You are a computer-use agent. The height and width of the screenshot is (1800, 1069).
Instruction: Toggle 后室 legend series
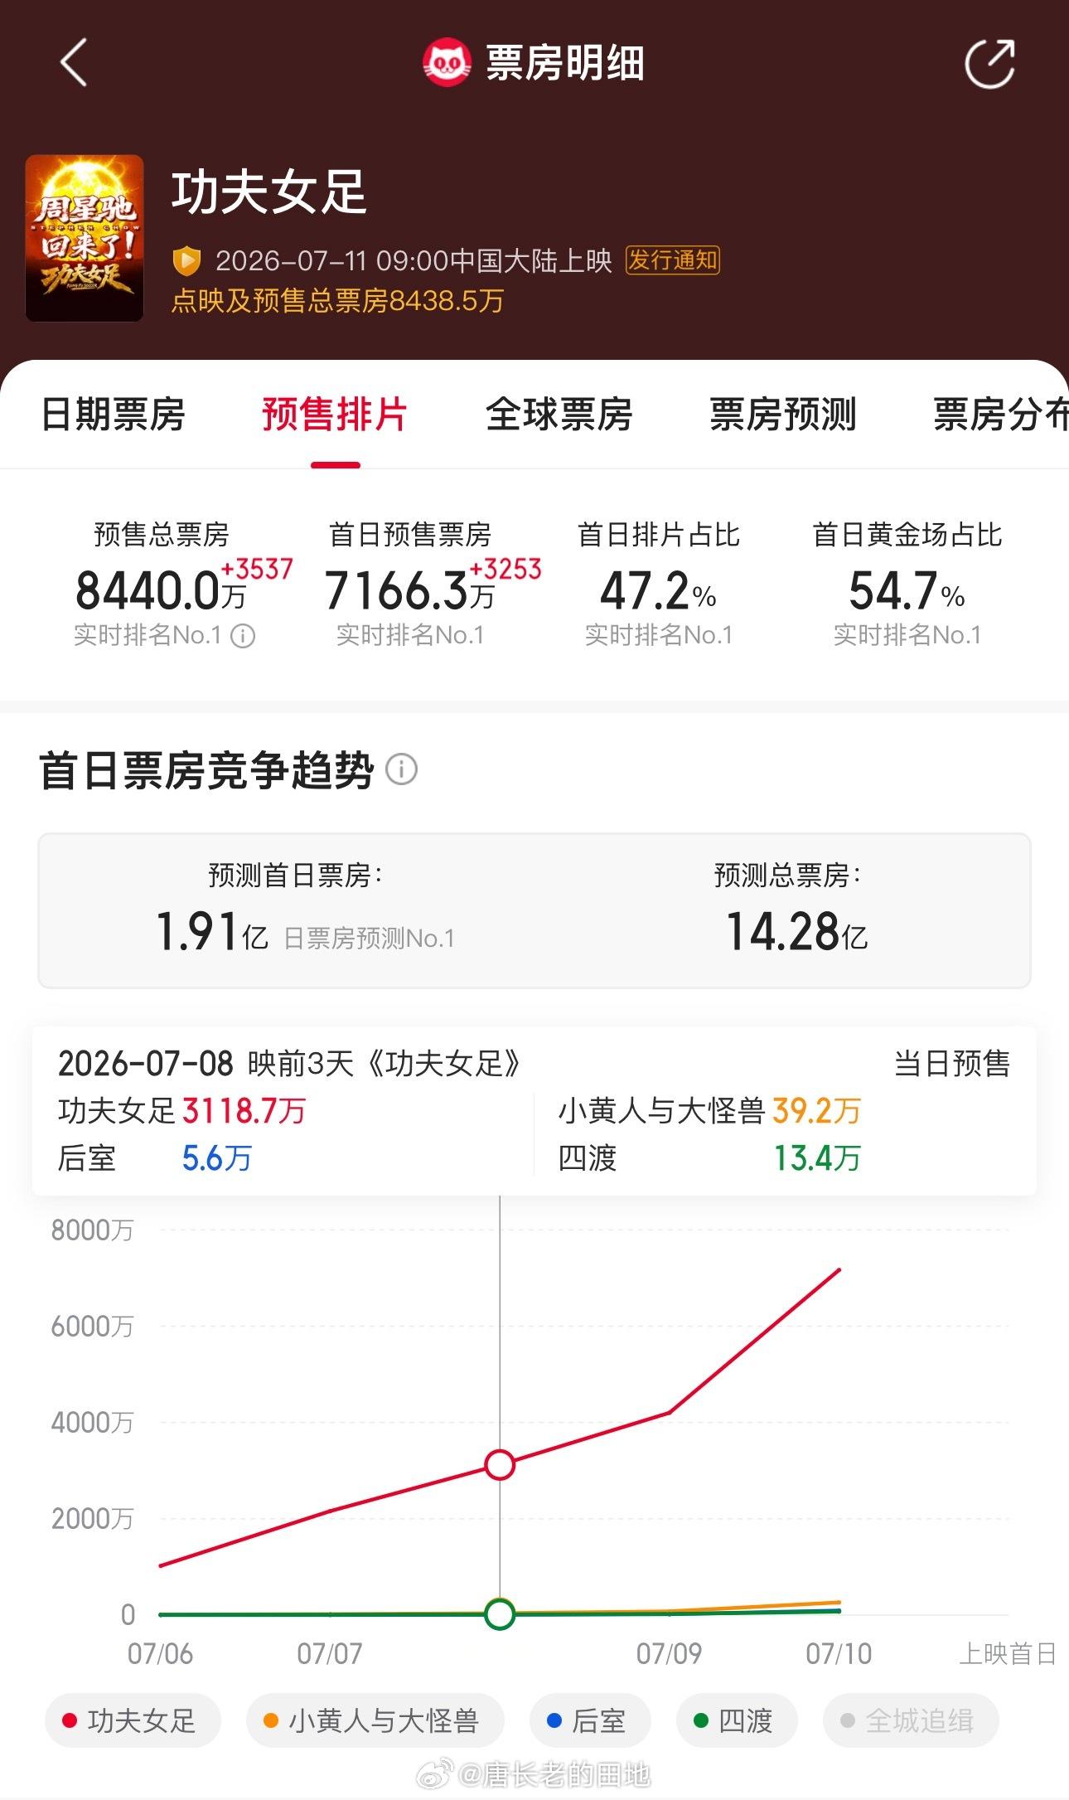pyautogui.click(x=590, y=1720)
